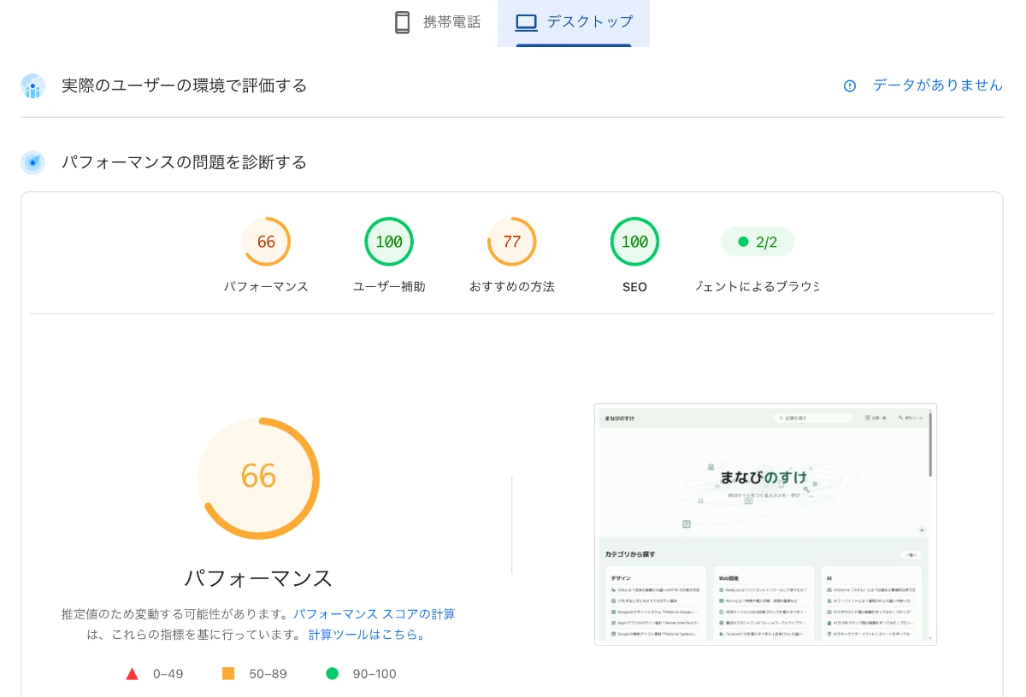The width and height of the screenshot is (1026, 697).
Task: Open the パフォーマンス スコアの計算 link
Action: (x=374, y=614)
